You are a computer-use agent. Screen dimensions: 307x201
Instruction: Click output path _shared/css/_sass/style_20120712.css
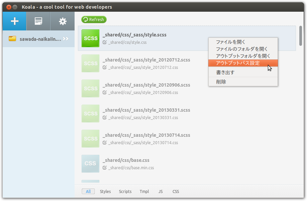point(143,67)
